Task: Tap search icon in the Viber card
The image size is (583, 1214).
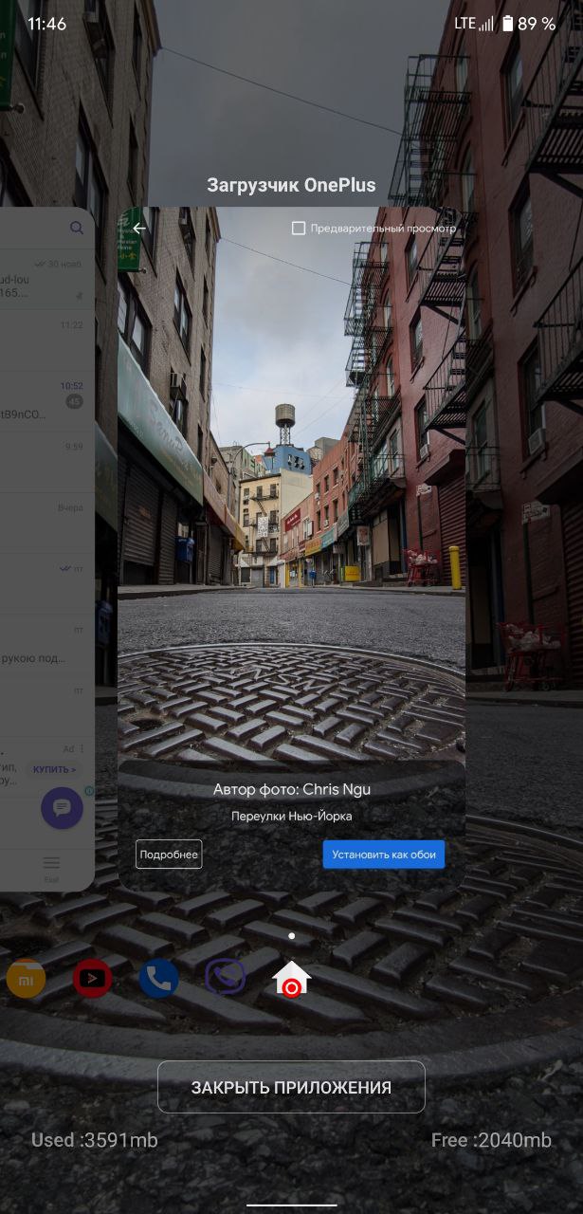Action: tap(77, 229)
